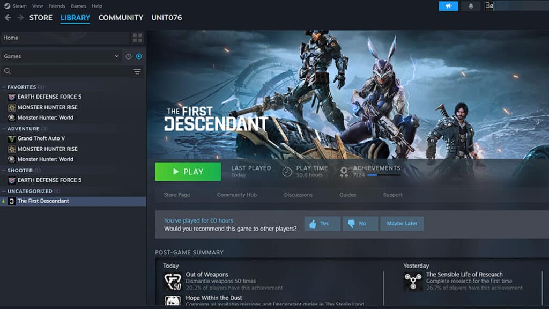The width and height of the screenshot is (549, 309).
Task: Open the Community Hub link
Action: pyautogui.click(x=237, y=195)
